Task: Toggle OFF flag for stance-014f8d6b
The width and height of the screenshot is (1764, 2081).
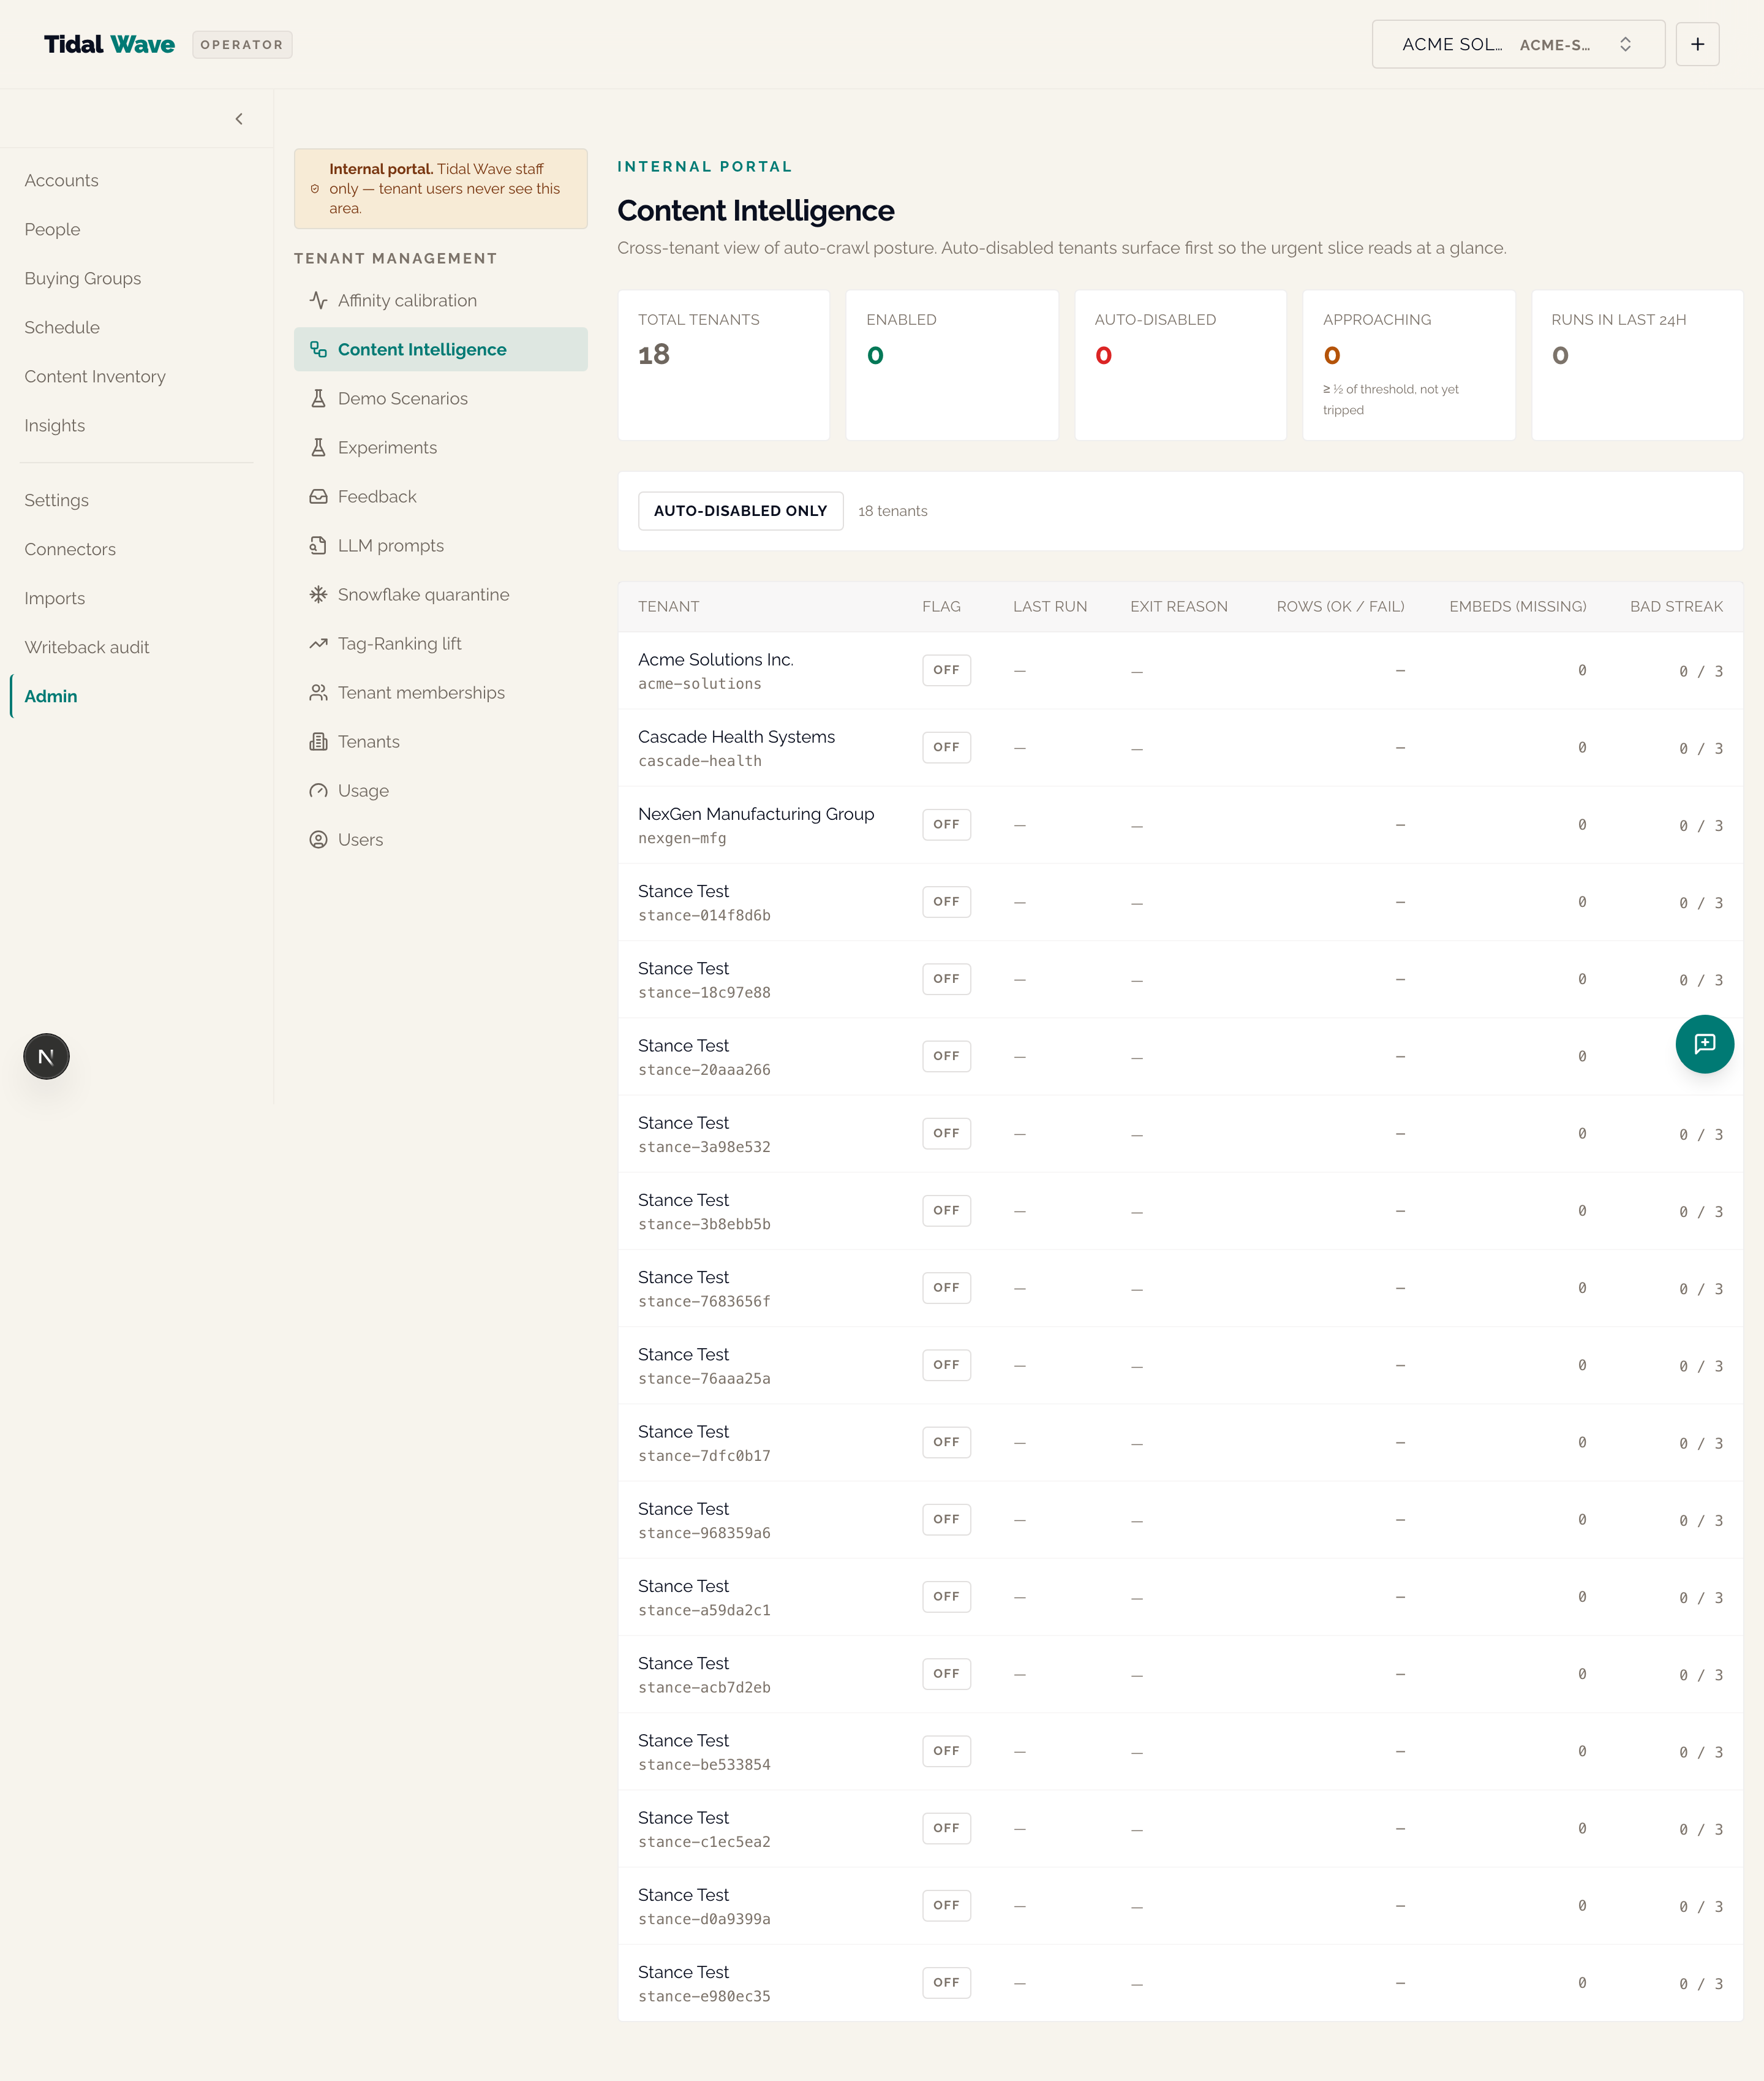Action: coord(946,901)
